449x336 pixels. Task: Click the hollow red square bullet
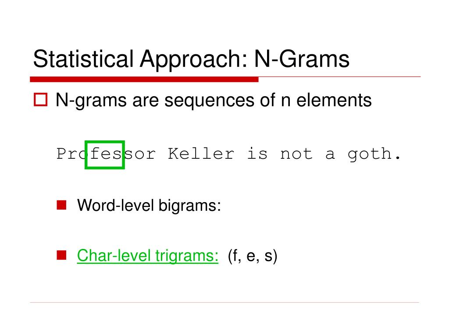pos(40,100)
